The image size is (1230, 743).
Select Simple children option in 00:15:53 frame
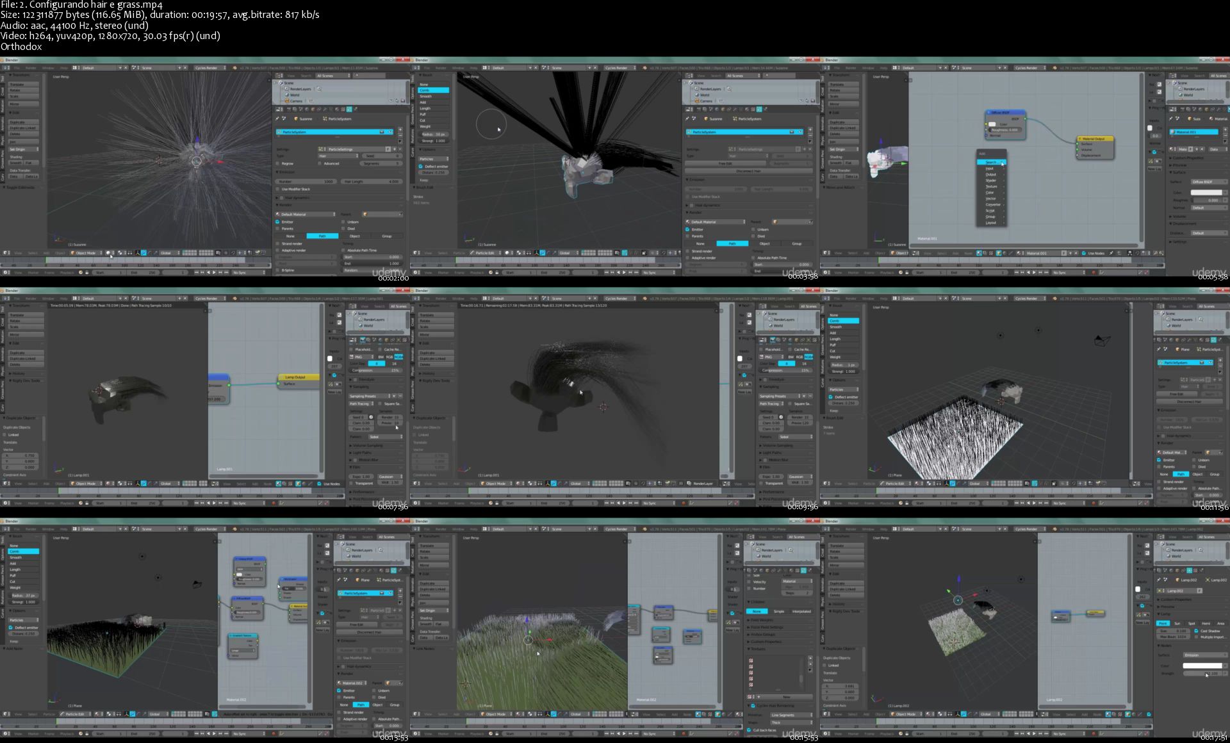779,612
